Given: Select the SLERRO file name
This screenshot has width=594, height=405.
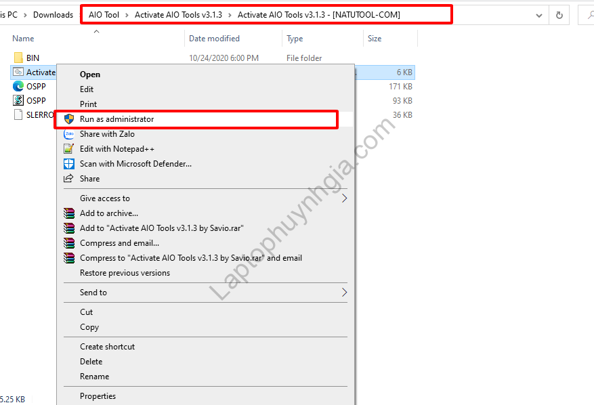Looking at the screenshot, I should (40, 114).
